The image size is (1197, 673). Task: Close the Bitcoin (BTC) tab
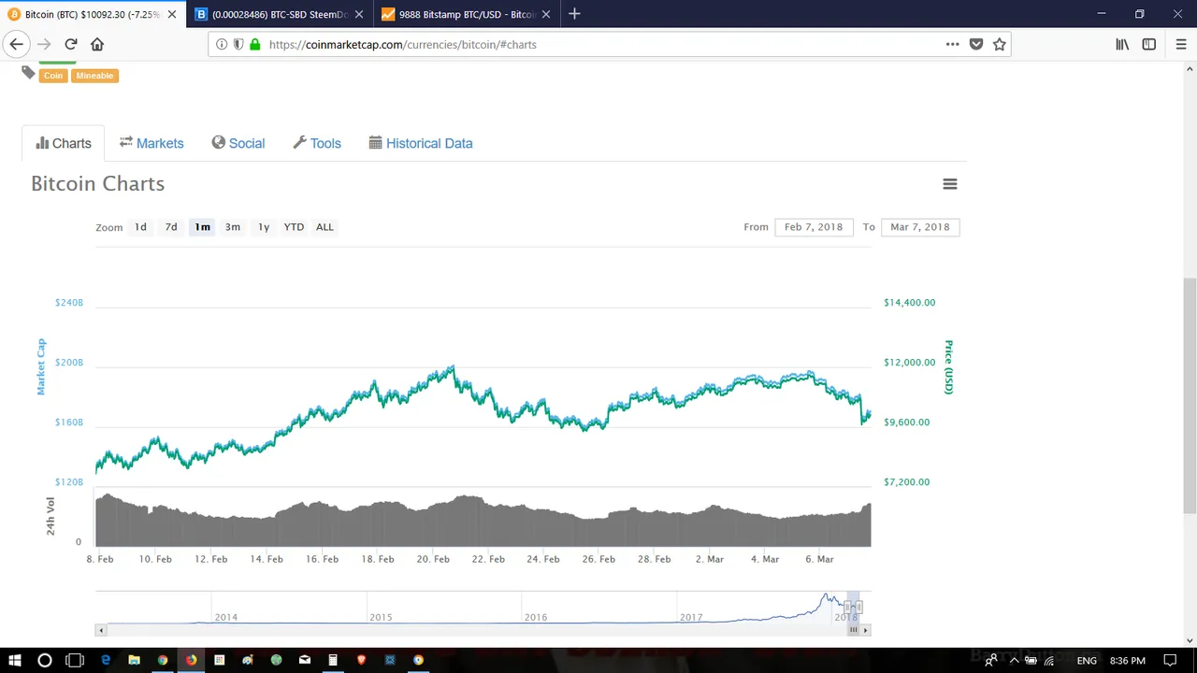pos(172,14)
